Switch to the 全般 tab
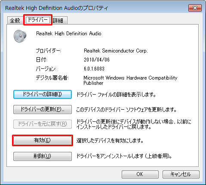 click(15, 21)
